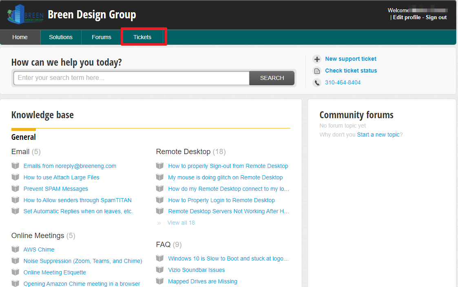Click book icon next to How to Allow senders through SpamTITAN
This screenshot has width=458, height=287.
[15, 200]
